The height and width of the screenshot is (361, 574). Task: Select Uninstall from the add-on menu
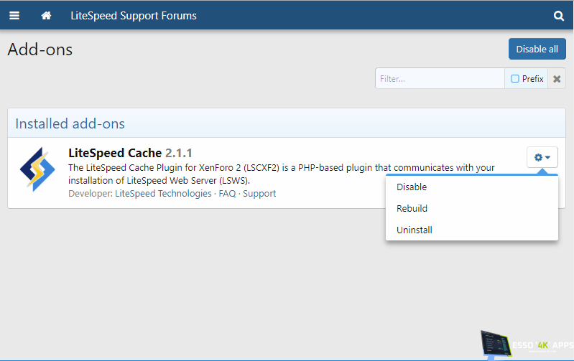tap(415, 230)
